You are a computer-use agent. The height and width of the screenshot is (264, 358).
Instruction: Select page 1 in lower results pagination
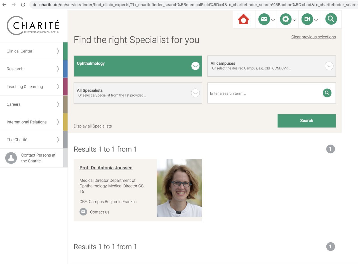pyautogui.click(x=330, y=247)
